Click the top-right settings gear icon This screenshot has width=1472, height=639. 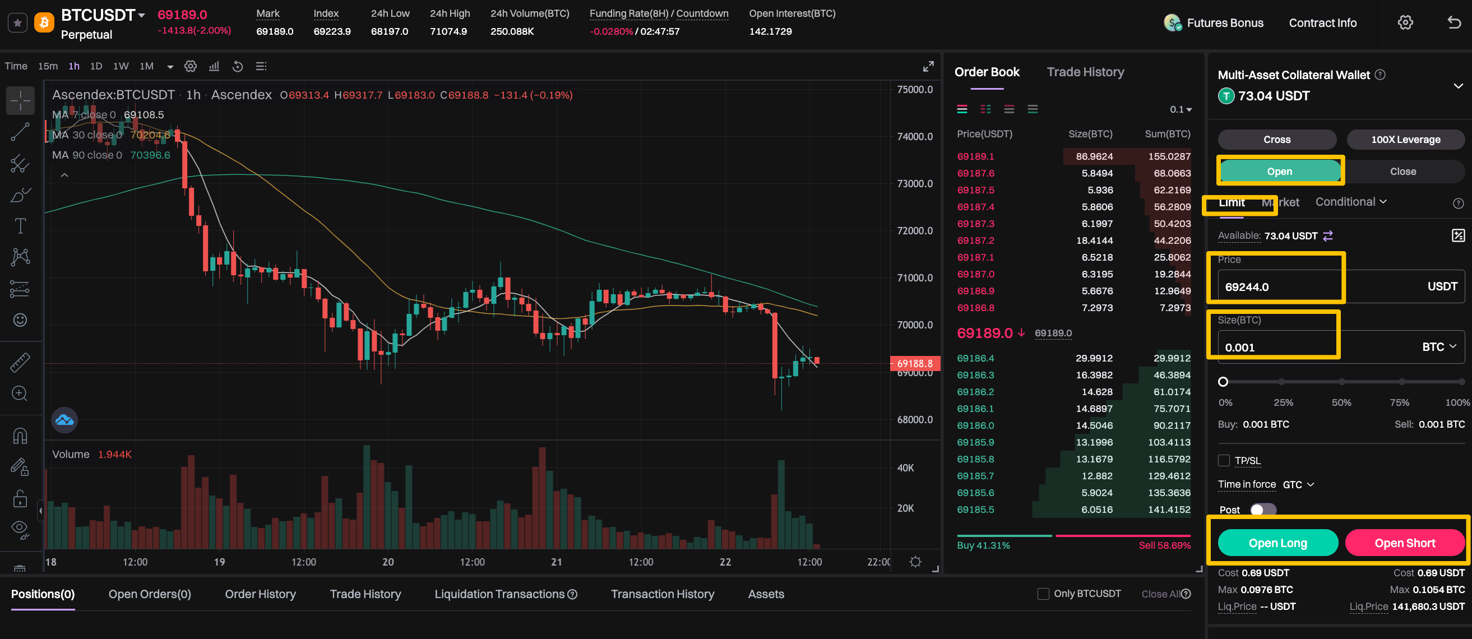point(1405,23)
